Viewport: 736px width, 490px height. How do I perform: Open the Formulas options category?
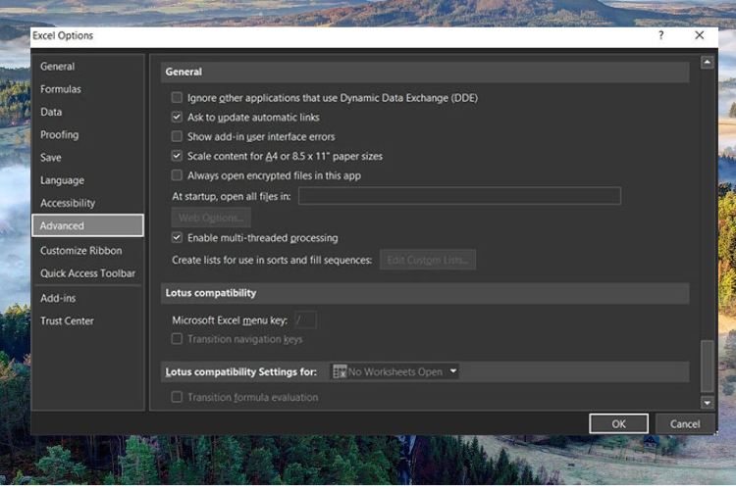point(61,89)
